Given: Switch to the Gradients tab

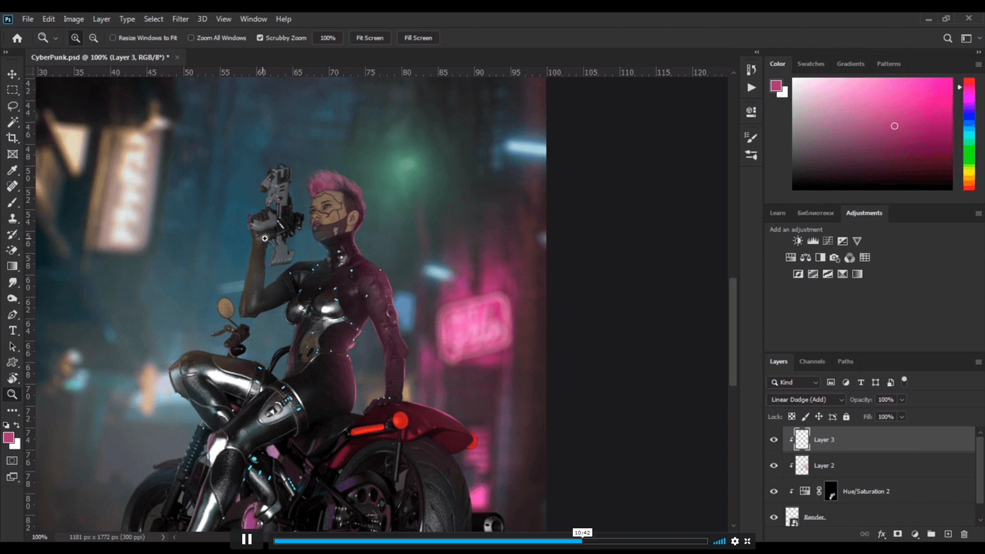Looking at the screenshot, I should (850, 64).
